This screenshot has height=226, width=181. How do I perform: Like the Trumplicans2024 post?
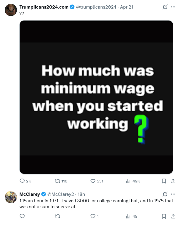(x=93, y=181)
